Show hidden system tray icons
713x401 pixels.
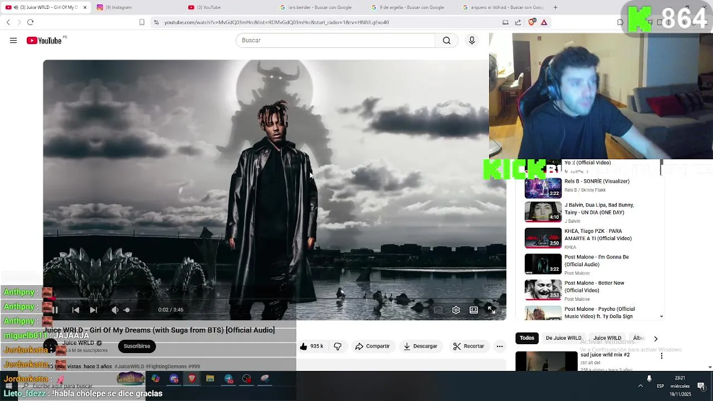tap(640, 386)
